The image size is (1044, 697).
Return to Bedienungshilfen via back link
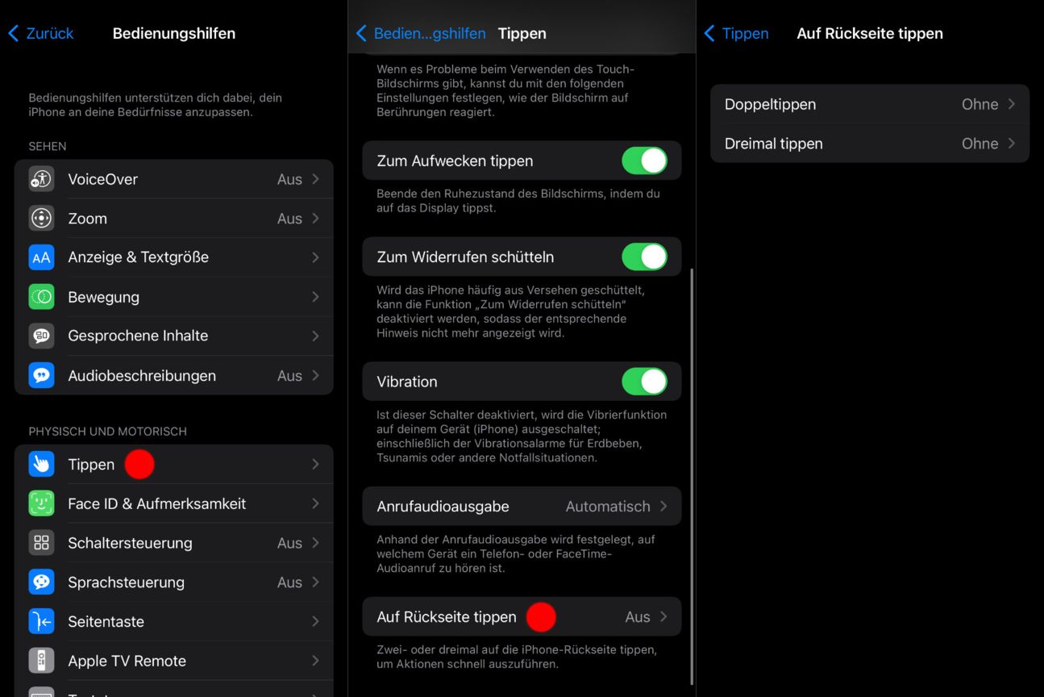point(421,33)
